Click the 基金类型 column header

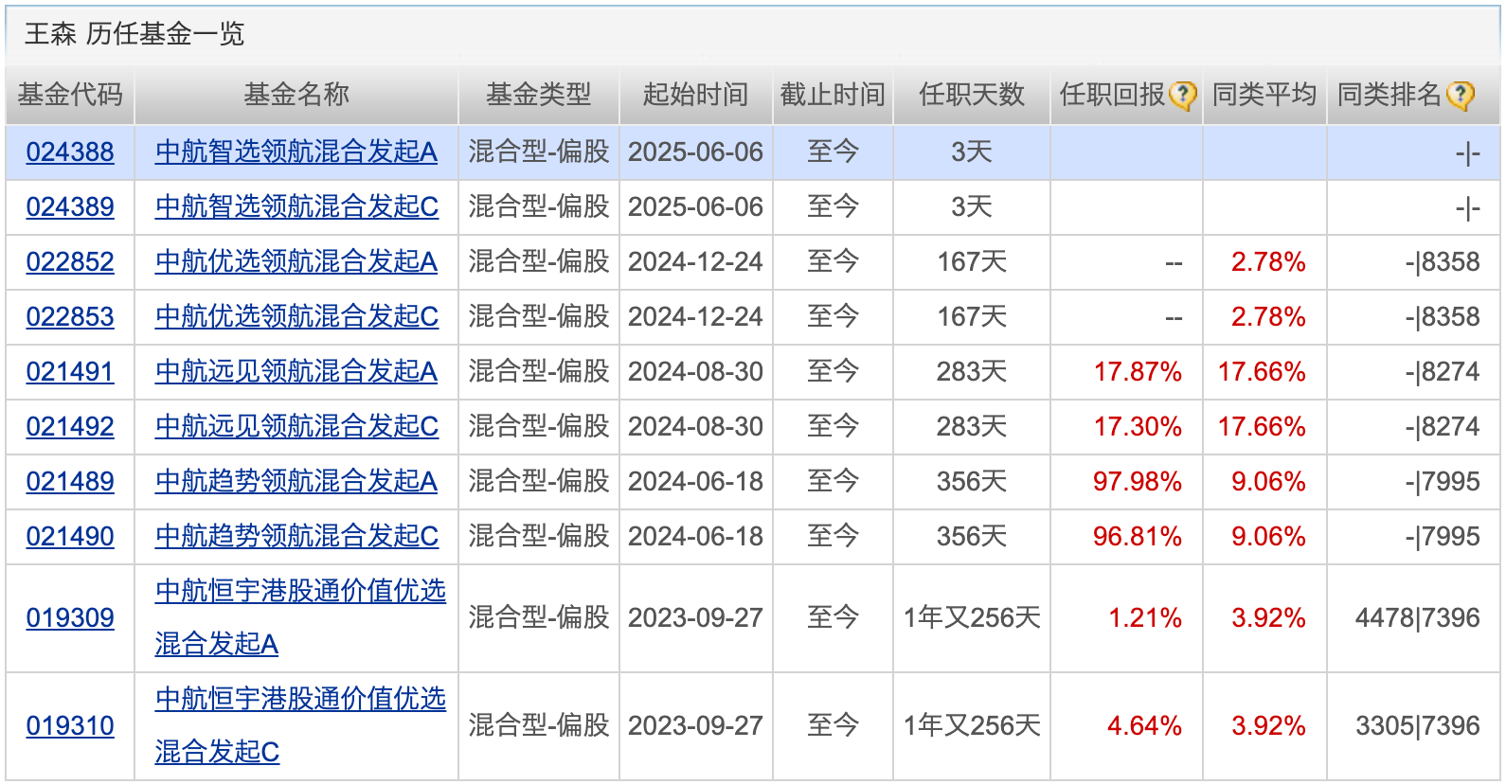click(x=538, y=95)
